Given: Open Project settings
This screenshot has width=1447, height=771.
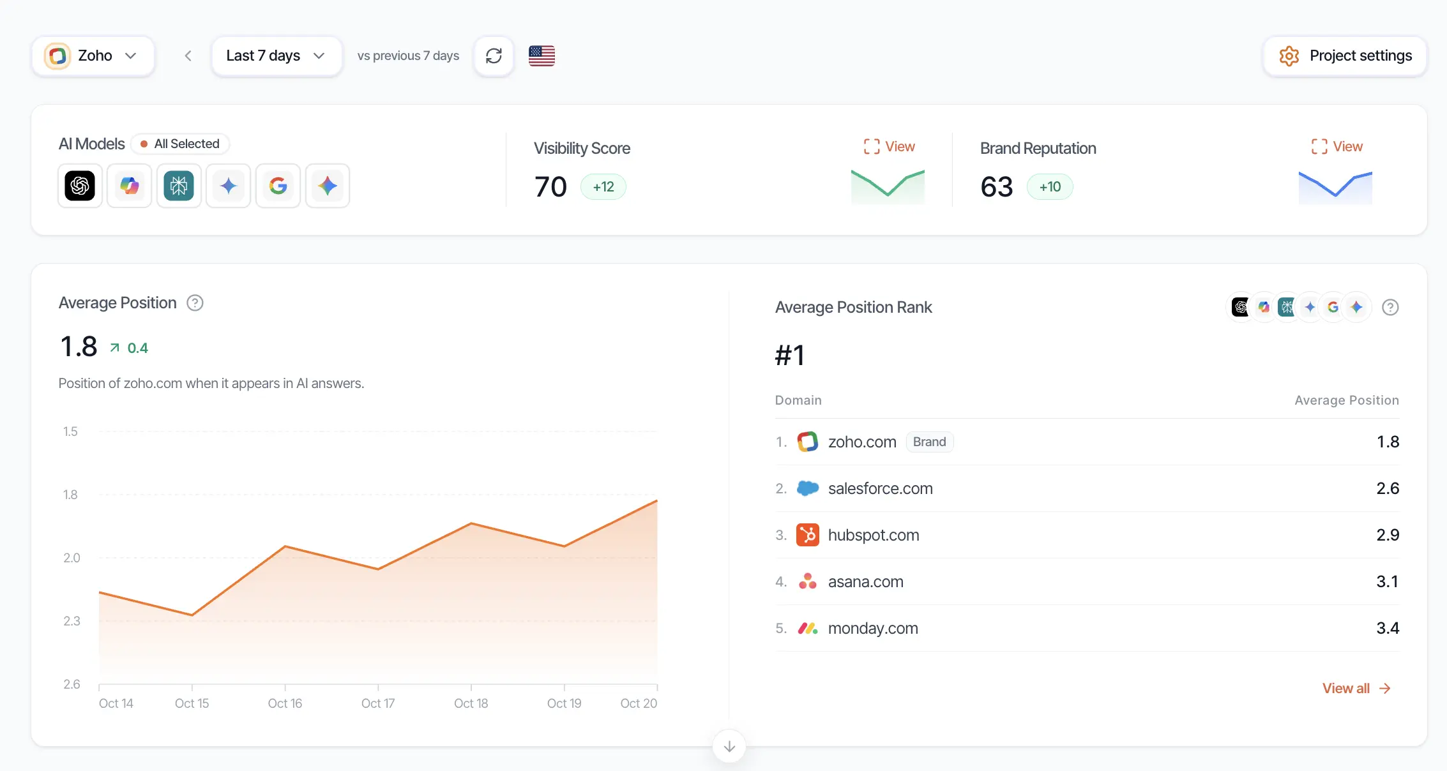Looking at the screenshot, I should [x=1345, y=56].
